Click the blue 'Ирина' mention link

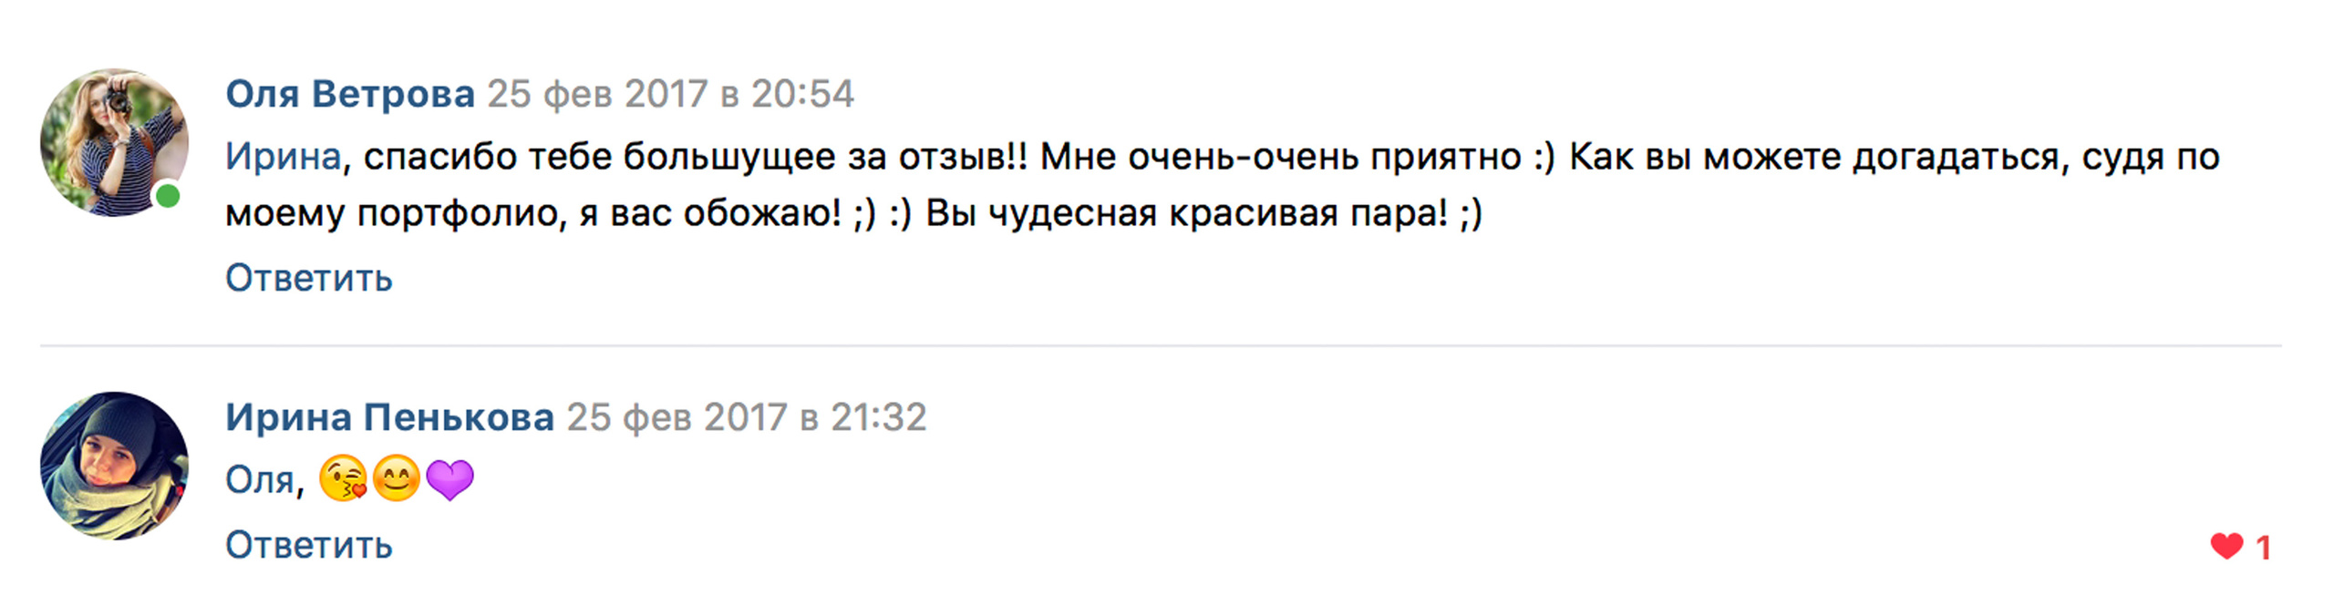click(x=283, y=157)
